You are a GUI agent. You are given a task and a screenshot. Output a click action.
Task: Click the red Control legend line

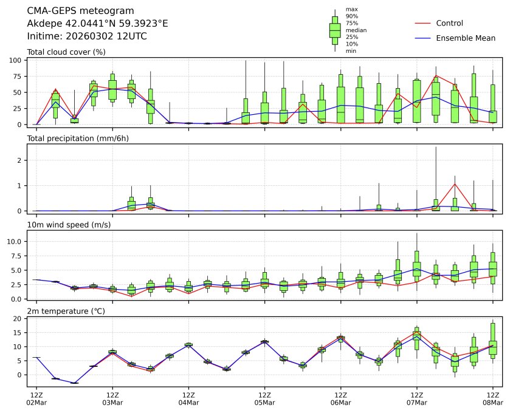(x=422, y=23)
